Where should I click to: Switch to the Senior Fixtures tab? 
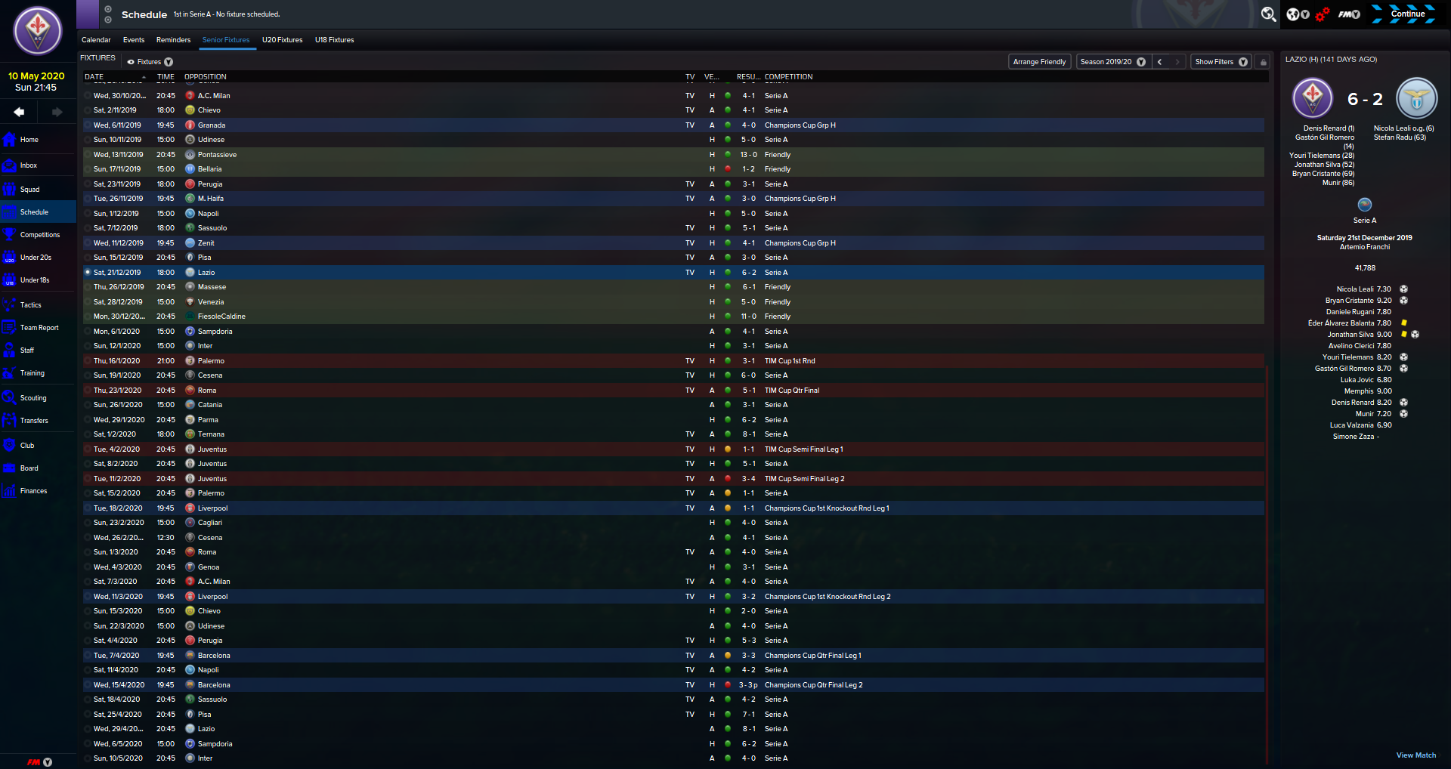[226, 40]
